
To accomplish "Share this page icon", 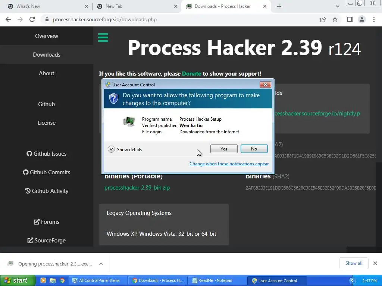I will pyautogui.click(x=323, y=19).
